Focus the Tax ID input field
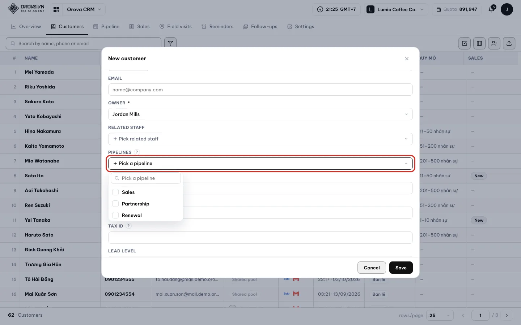Image resolution: width=521 pixels, height=325 pixels. (x=260, y=238)
